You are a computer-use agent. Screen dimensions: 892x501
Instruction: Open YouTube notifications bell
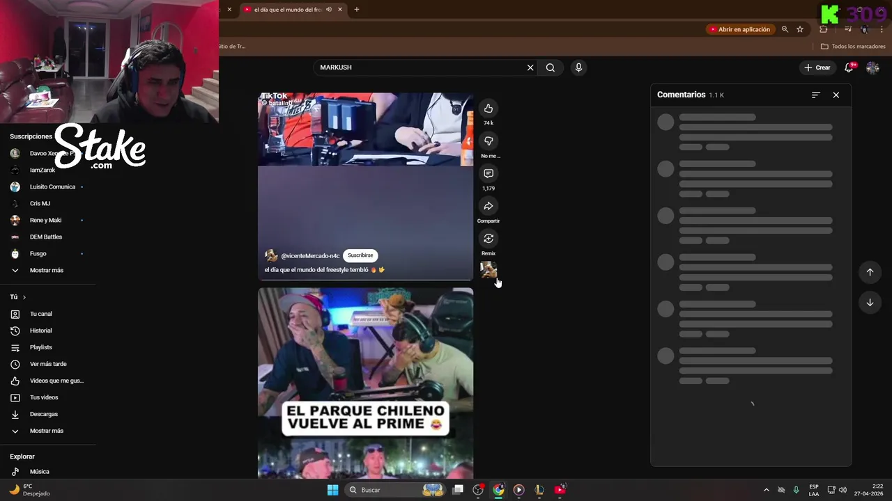coord(849,67)
